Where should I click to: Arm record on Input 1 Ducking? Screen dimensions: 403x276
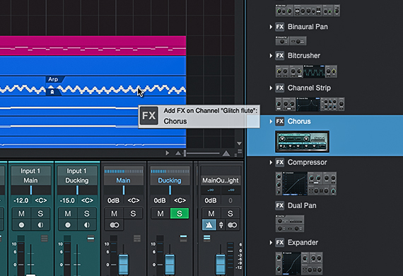[x=68, y=225]
